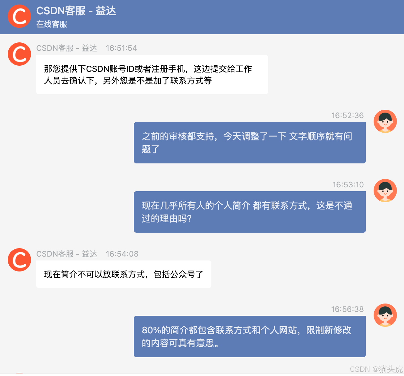Click the user avatar next to the 16:52:36 message

coord(385,121)
